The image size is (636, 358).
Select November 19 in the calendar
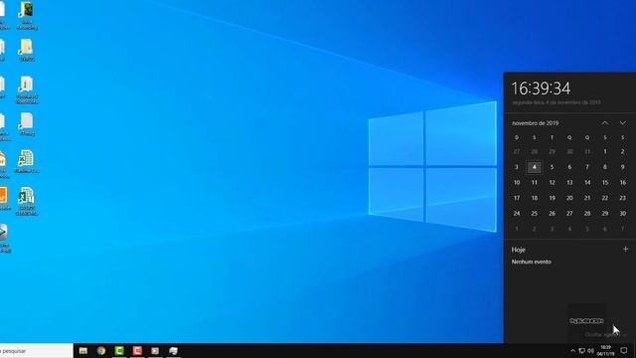click(553, 198)
